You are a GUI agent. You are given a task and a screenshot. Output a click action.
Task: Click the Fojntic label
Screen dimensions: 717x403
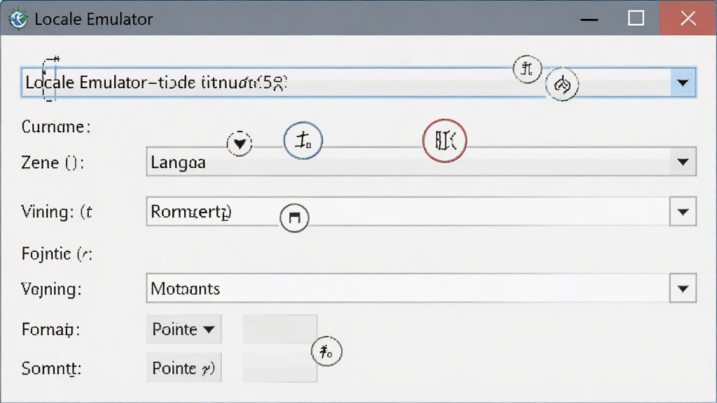57,254
